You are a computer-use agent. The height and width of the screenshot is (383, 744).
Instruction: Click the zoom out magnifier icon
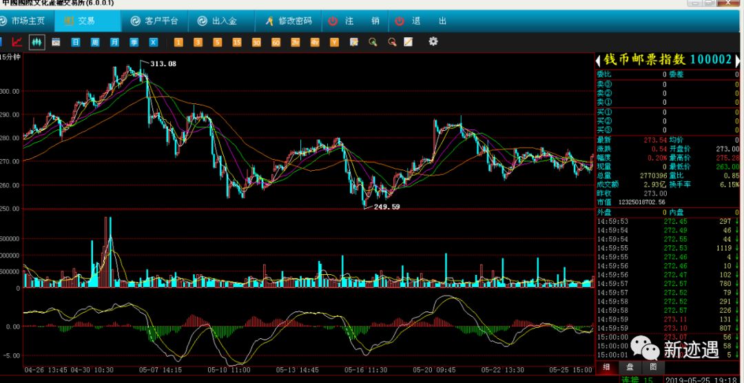(x=392, y=42)
